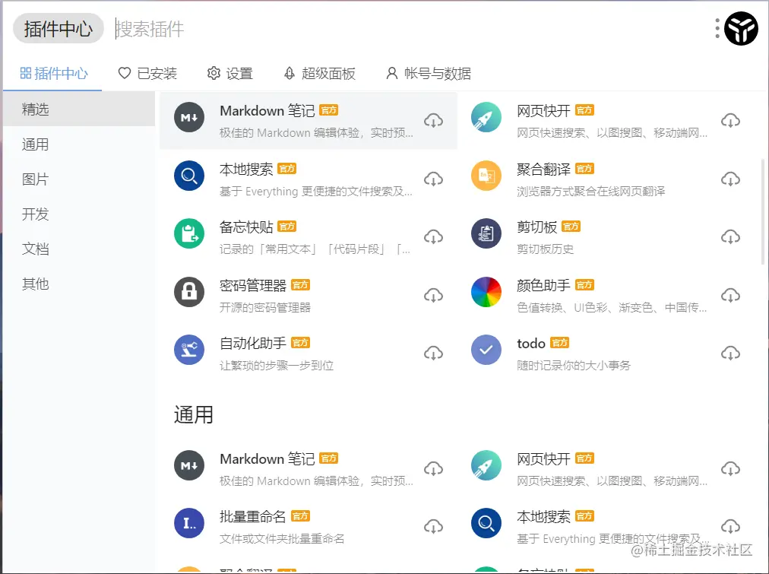Click description 让繁琐的步骤一步到位
The height and width of the screenshot is (574, 769).
276,366
